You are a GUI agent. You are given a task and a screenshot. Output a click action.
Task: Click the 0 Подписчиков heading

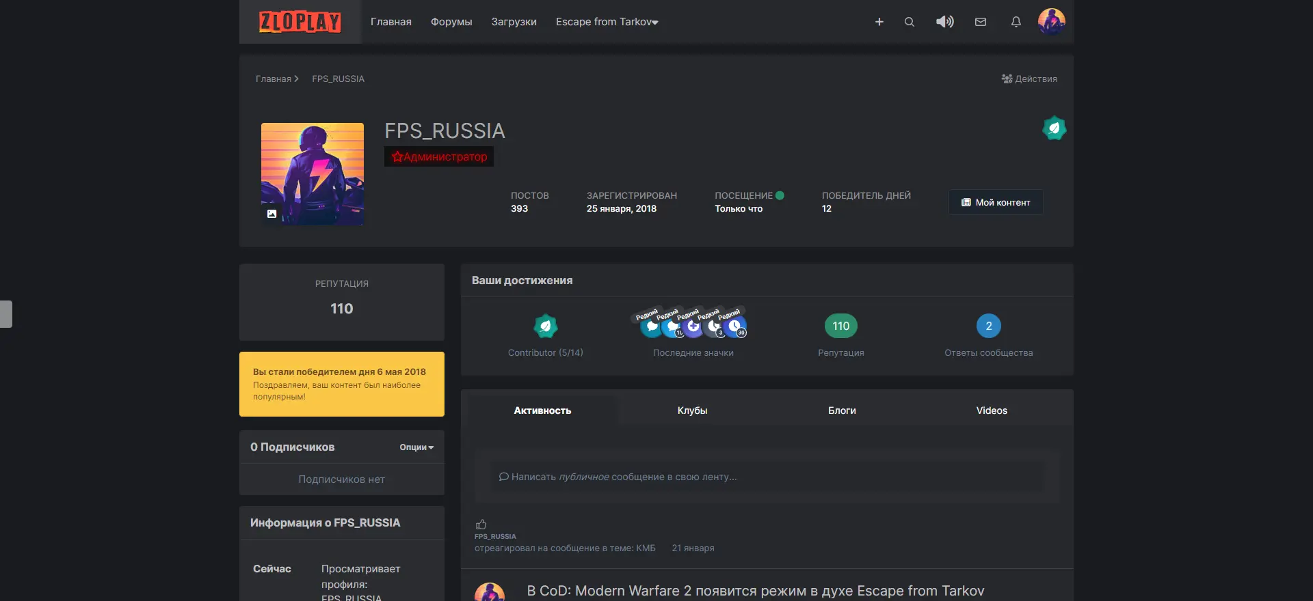point(293,447)
